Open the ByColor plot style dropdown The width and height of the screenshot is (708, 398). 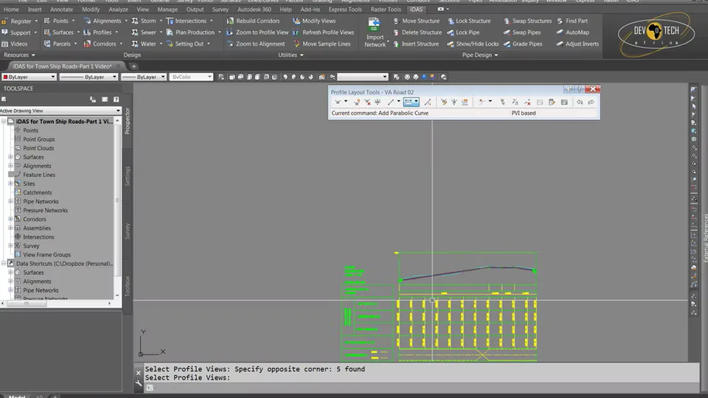(x=191, y=77)
